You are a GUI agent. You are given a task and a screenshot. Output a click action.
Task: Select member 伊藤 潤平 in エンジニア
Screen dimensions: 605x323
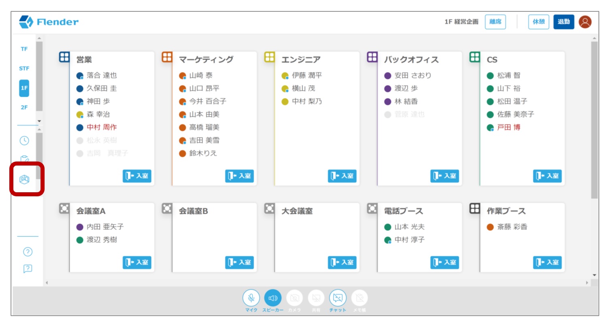point(307,75)
